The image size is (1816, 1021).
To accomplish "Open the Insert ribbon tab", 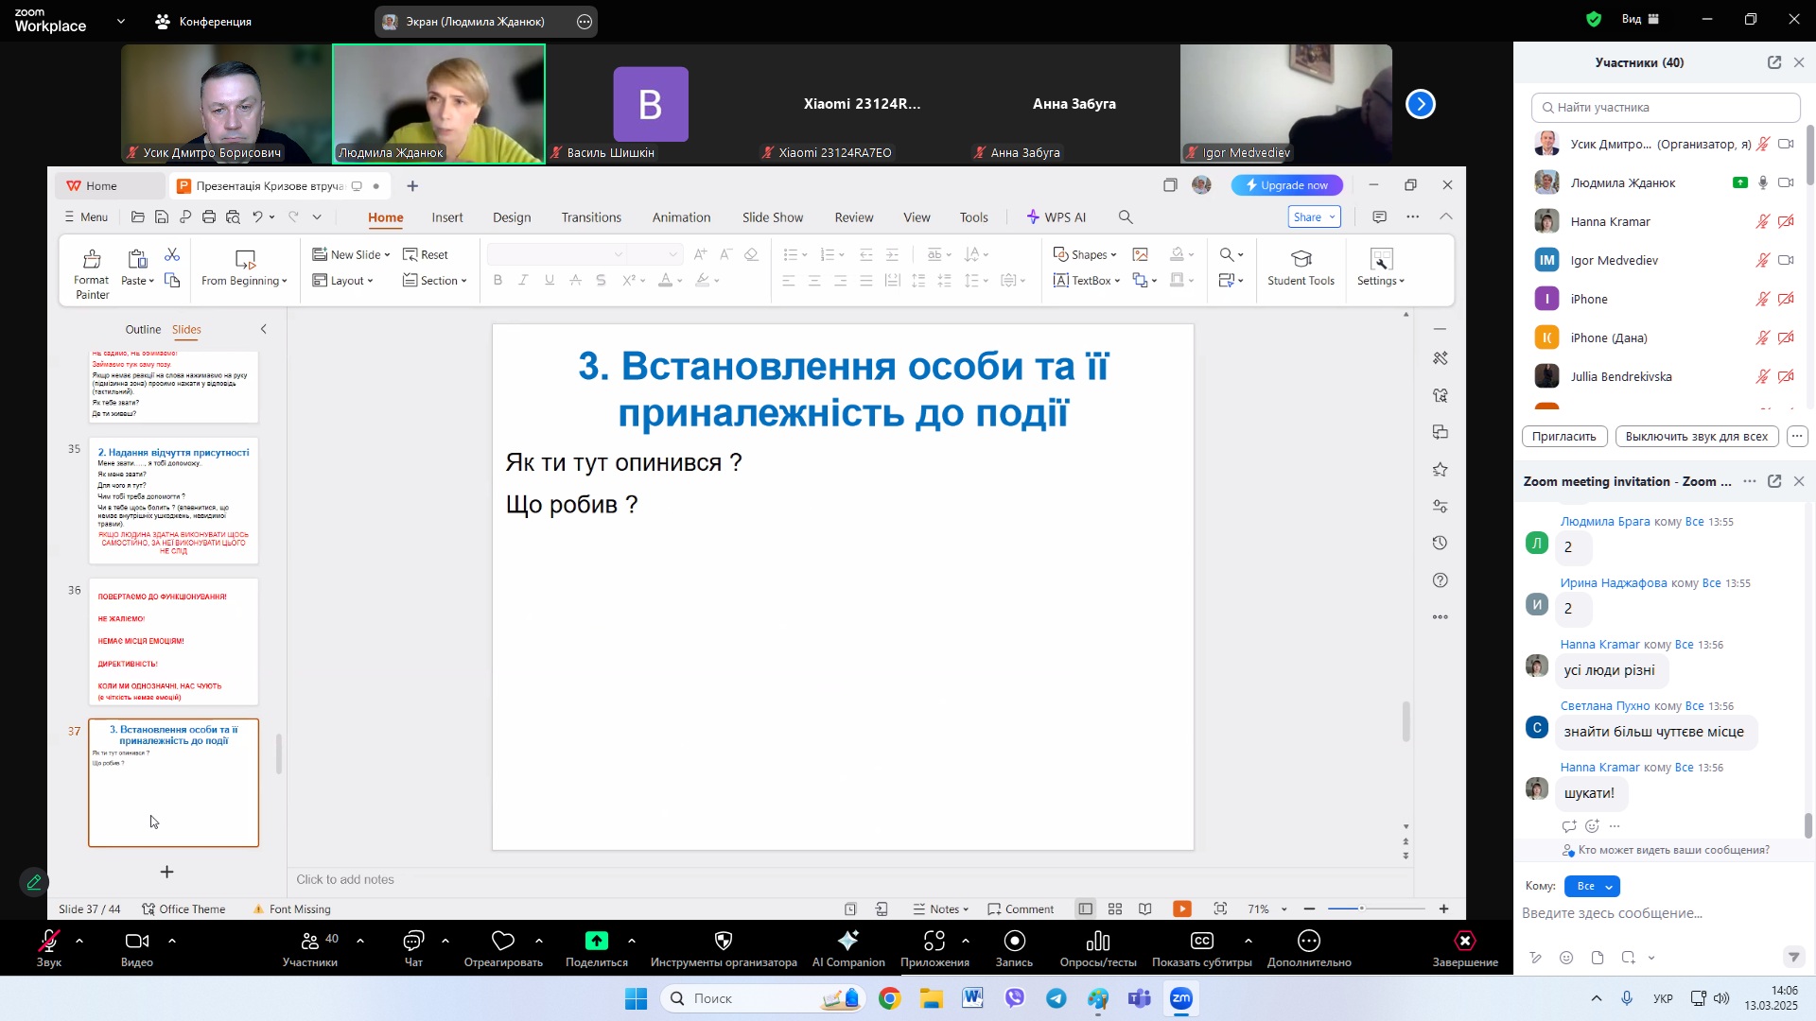I will pyautogui.click(x=447, y=217).
